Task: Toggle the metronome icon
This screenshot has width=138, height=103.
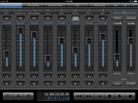Action: (x=18, y=96)
